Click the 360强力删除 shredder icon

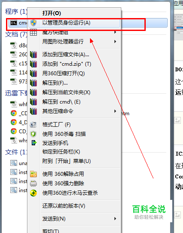(33, 184)
